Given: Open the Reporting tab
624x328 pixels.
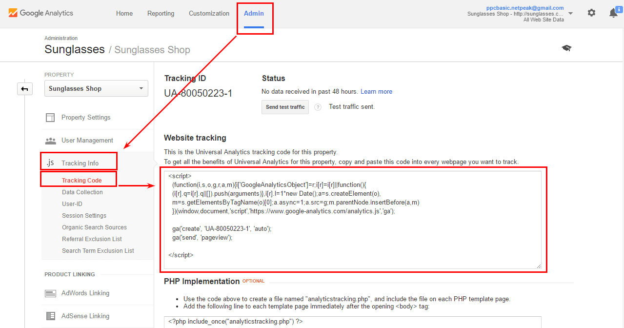Looking at the screenshot, I should [x=161, y=13].
